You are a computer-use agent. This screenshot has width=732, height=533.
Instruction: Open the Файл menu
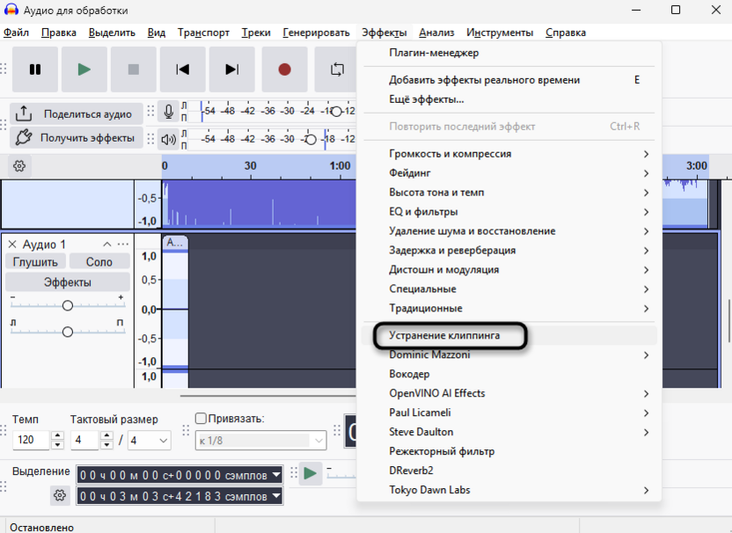[x=17, y=33]
